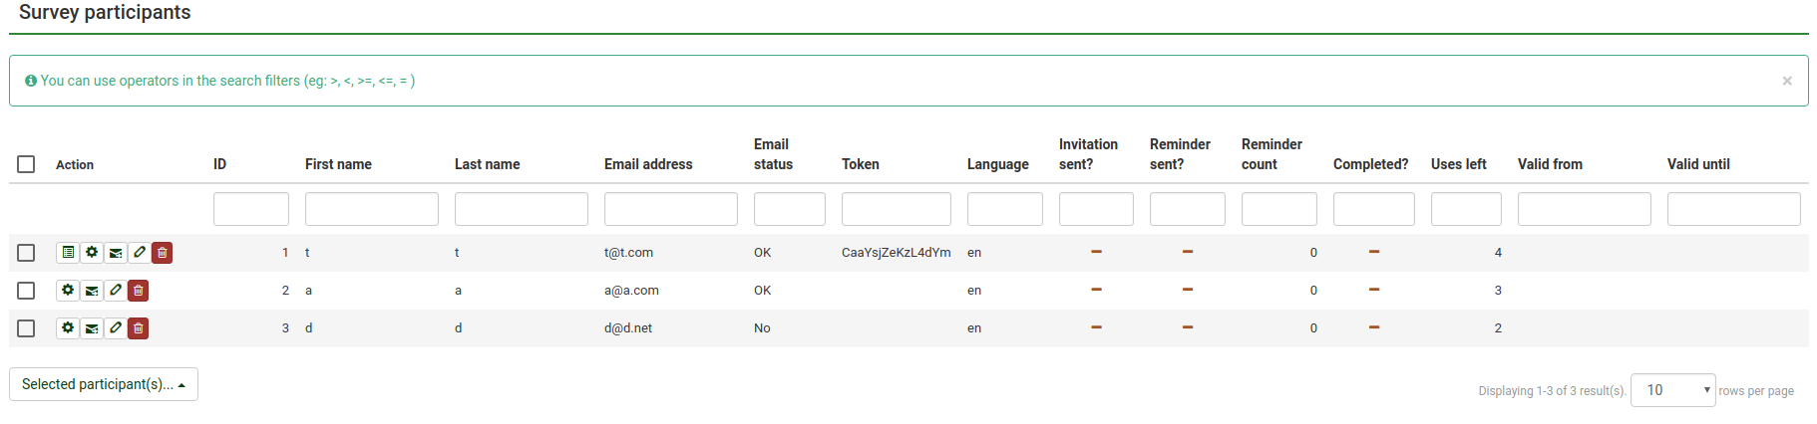Image resolution: width=1817 pixels, height=424 pixels.
Task: Focus the First name filter field
Action: click(371, 209)
